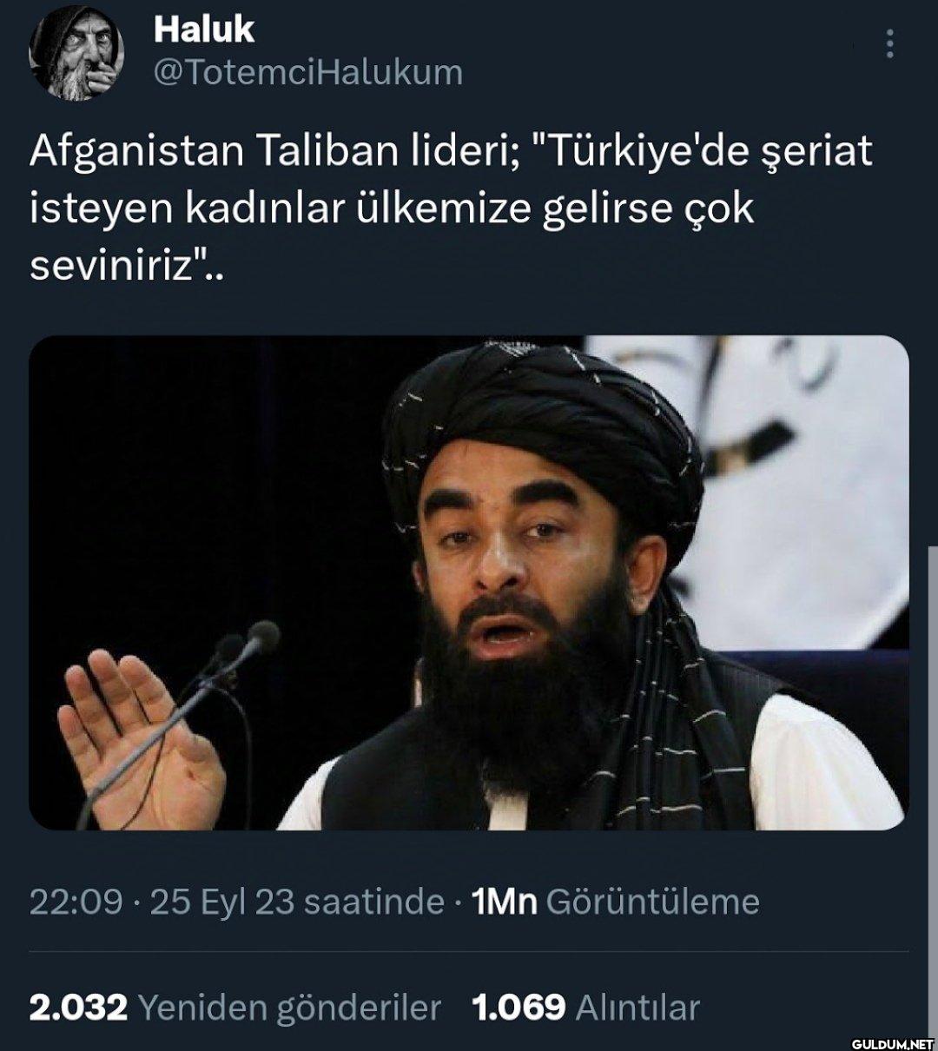
Task: Open the 1.069 Alıntılar list
Action: click(x=585, y=1008)
